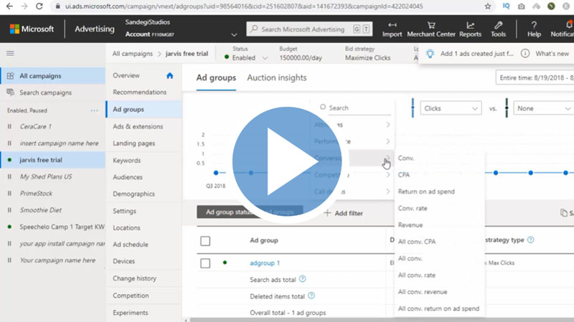Screen dimensions: 574x322
Task: Click the browser address bar URL
Action: [244, 6]
